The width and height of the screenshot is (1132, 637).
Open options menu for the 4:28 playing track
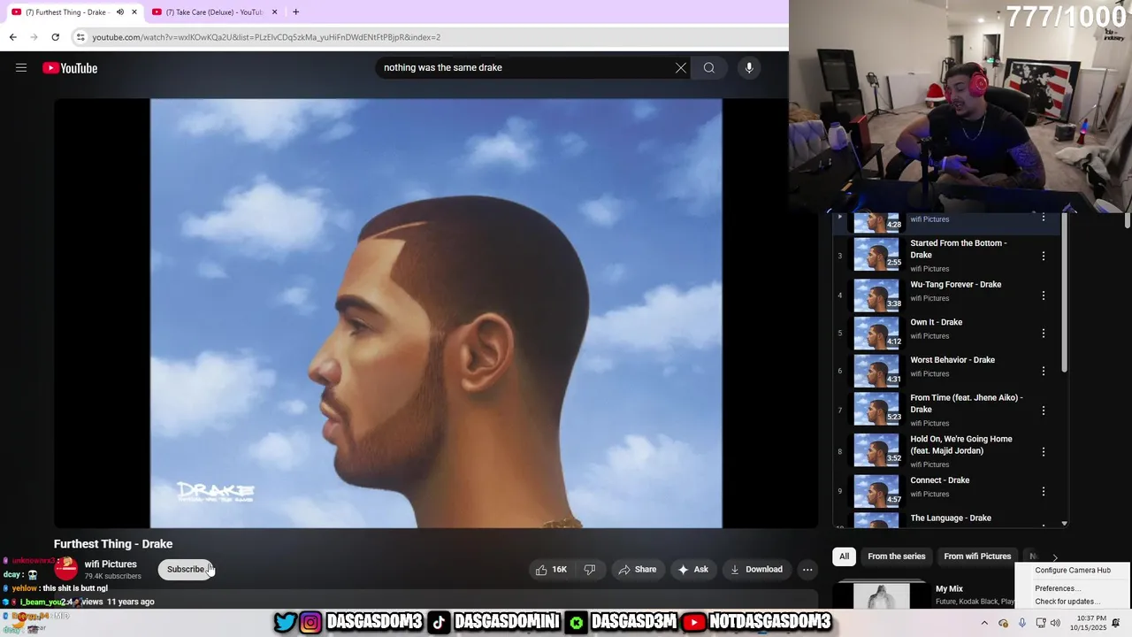[1044, 218]
